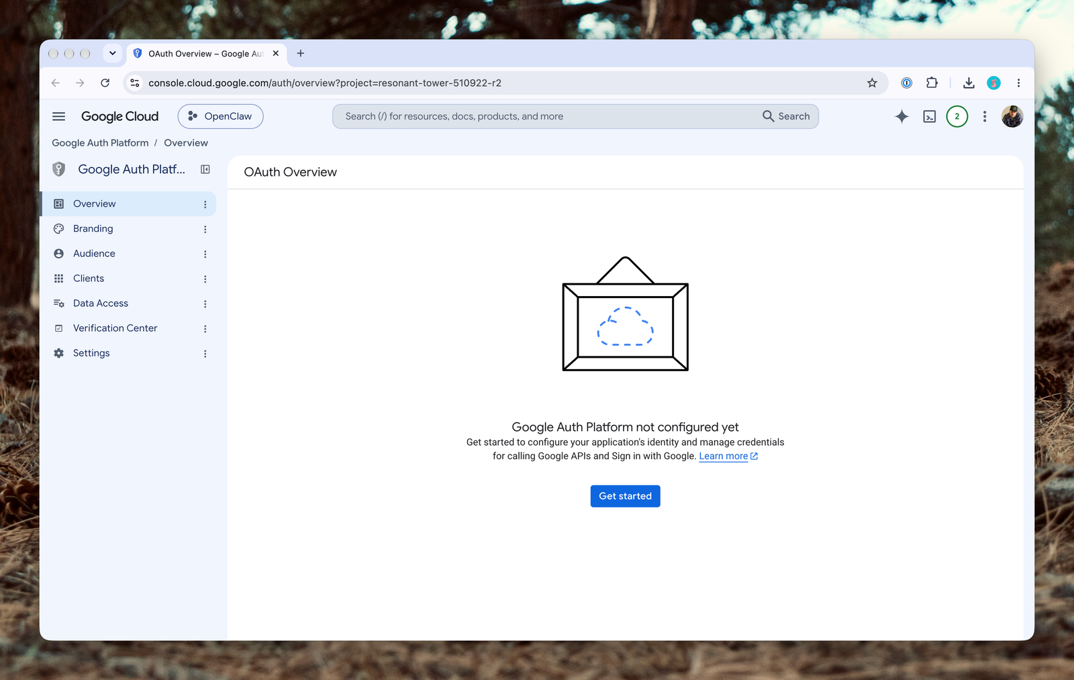Show browser downloads

(x=969, y=83)
